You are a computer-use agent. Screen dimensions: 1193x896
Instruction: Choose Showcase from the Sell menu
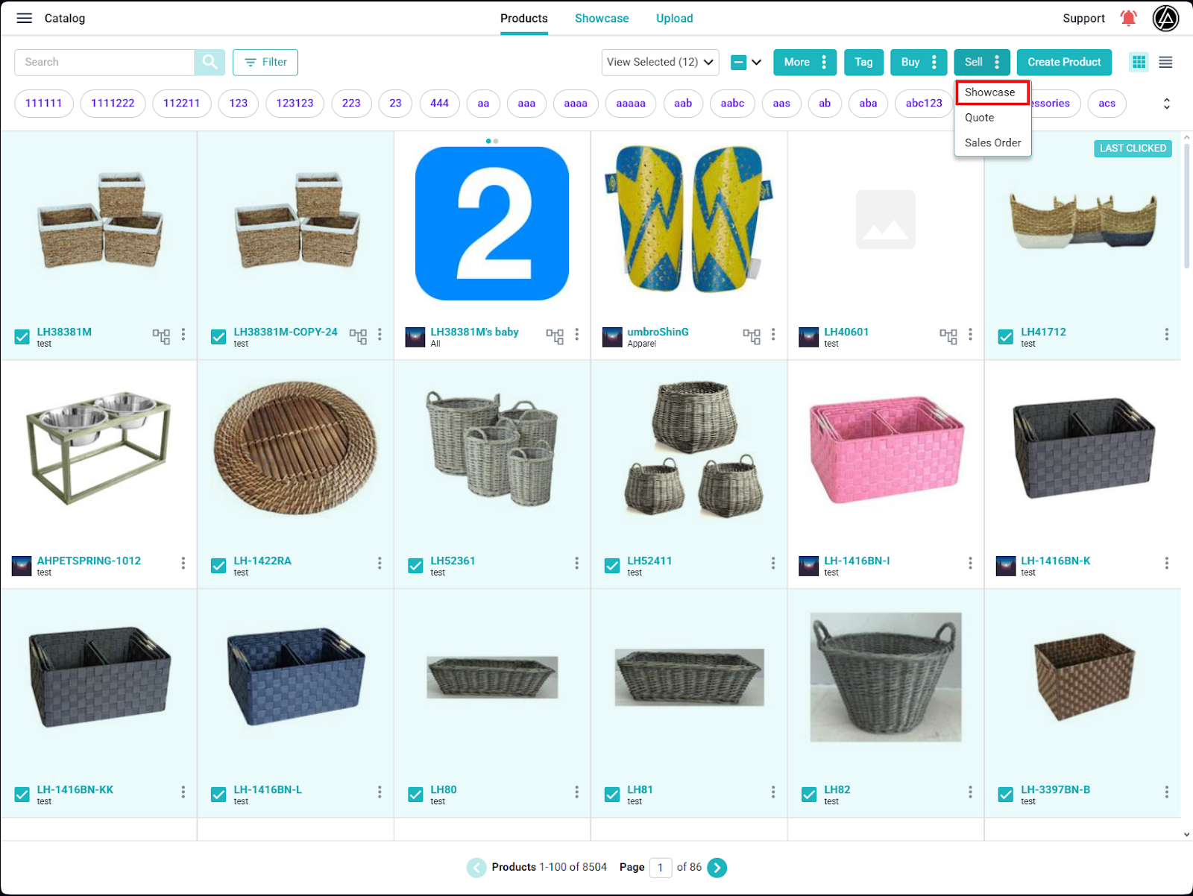tap(992, 92)
